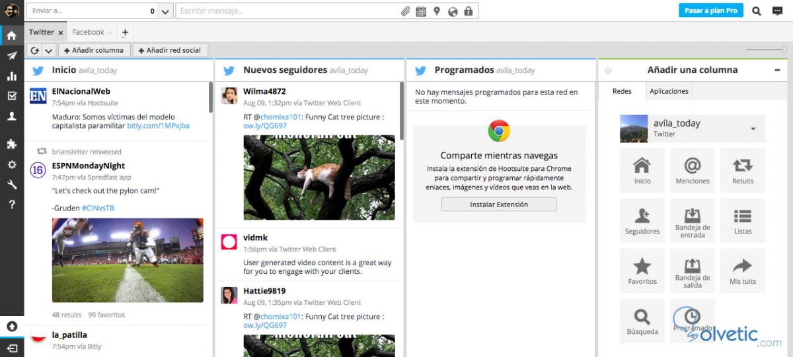
Task: Click the Enviar a input field
Action: click(92, 11)
